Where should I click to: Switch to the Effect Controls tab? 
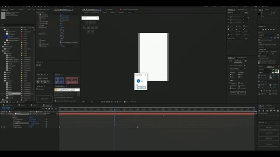[64, 10]
